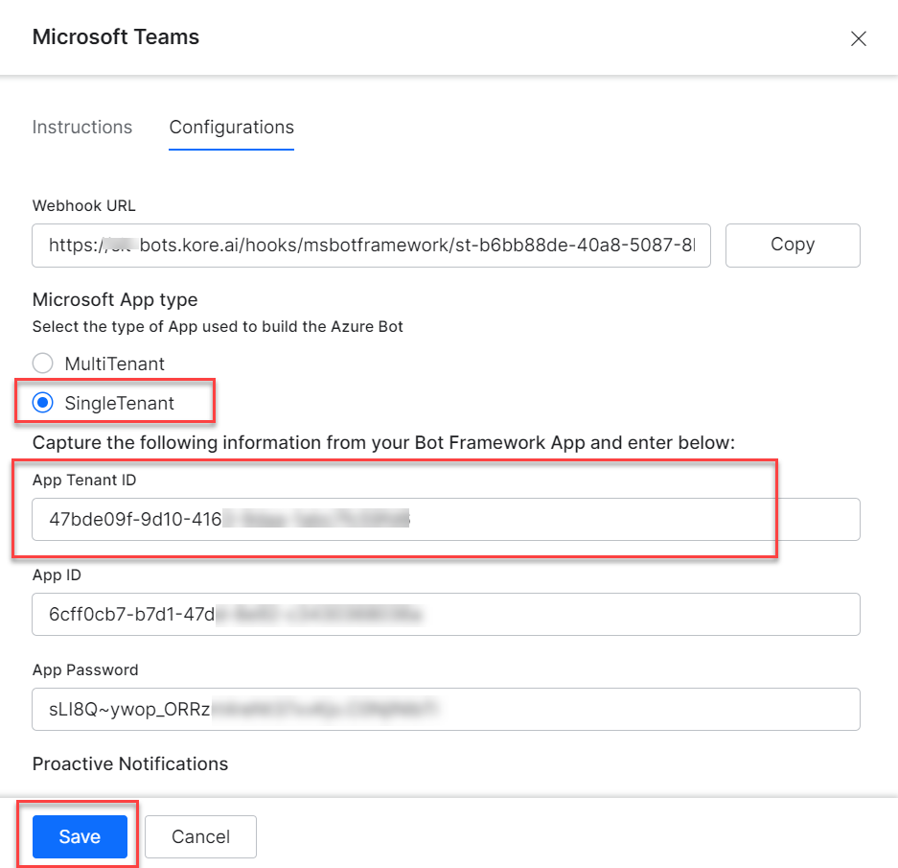Click the App ID label
The height and width of the screenshot is (868, 898).
(57, 575)
